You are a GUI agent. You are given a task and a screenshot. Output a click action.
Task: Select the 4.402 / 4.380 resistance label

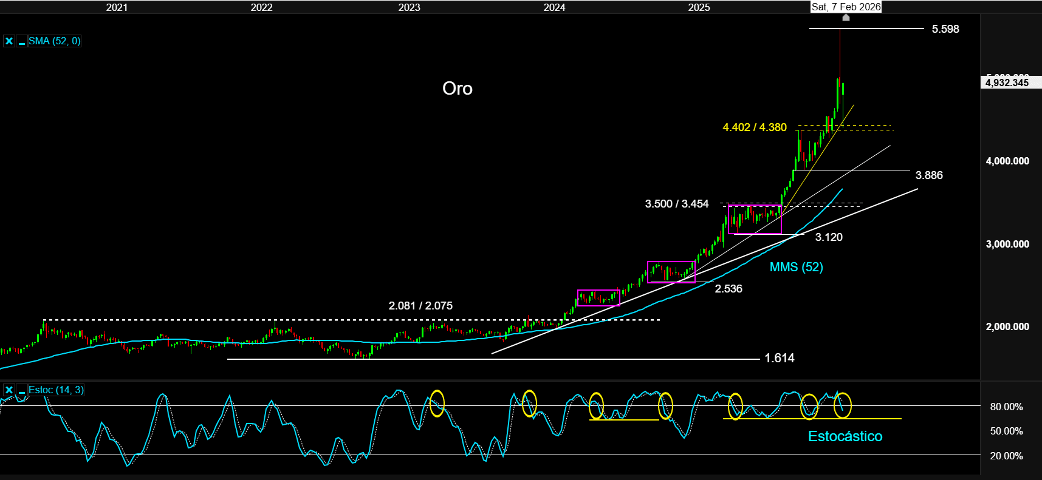tap(755, 127)
